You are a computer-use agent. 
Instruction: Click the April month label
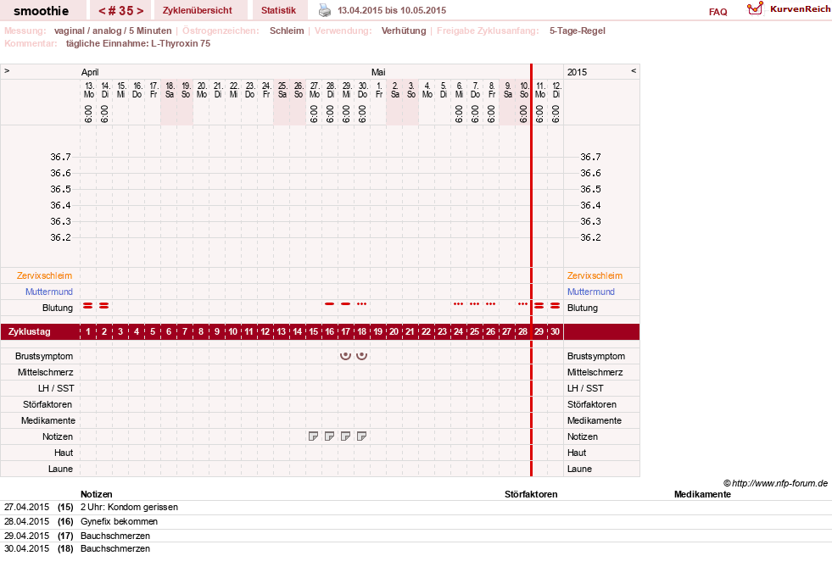point(90,72)
